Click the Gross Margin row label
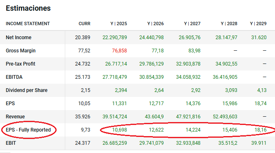This screenshot has height=153, width=275. [21, 51]
